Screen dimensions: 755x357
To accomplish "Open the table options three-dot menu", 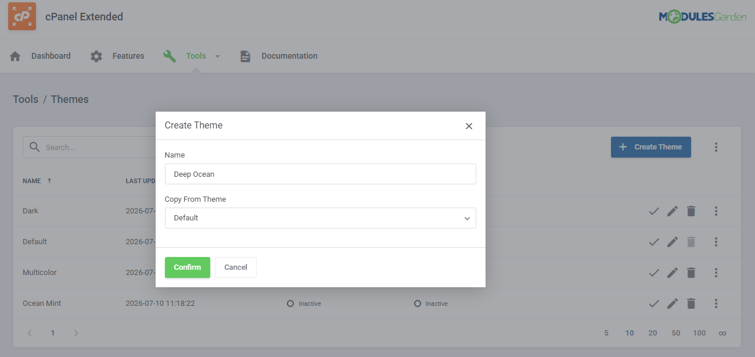I will pyautogui.click(x=716, y=147).
